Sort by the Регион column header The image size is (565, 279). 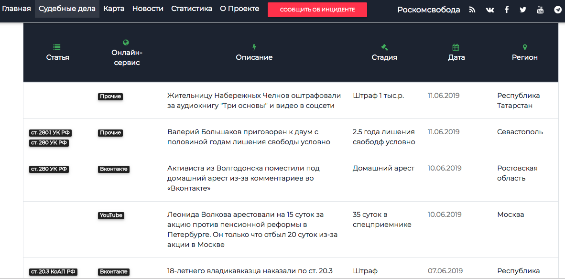525,57
